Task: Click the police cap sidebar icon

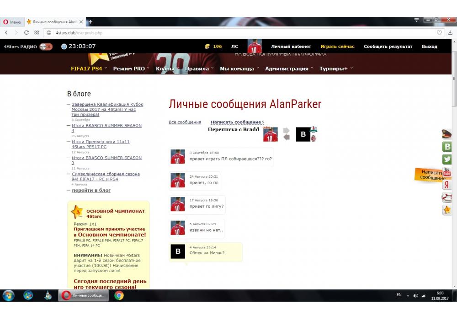Action: coord(446,134)
